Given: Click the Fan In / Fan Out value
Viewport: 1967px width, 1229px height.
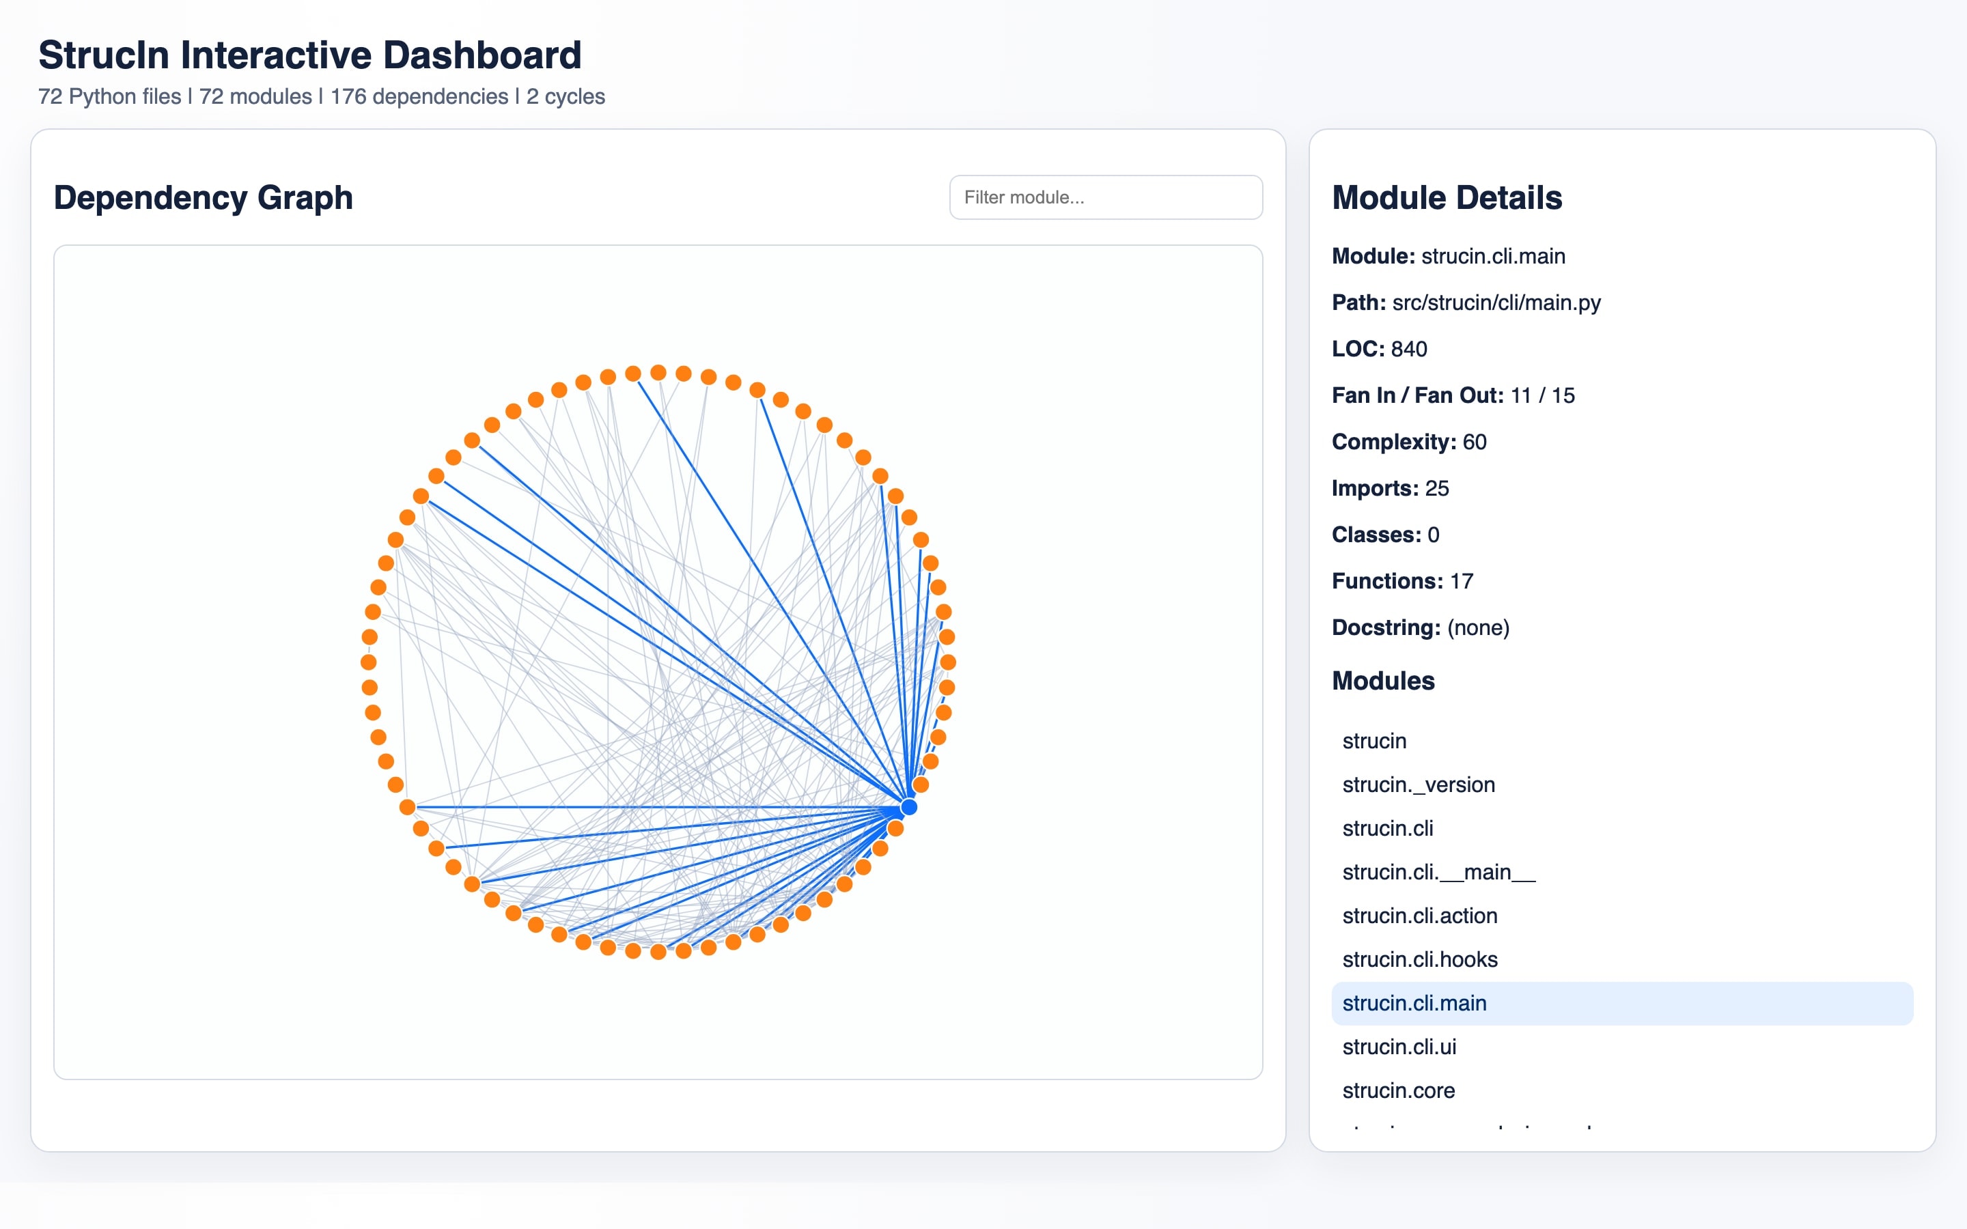Looking at the screenshot, I should click(1542, 395).
